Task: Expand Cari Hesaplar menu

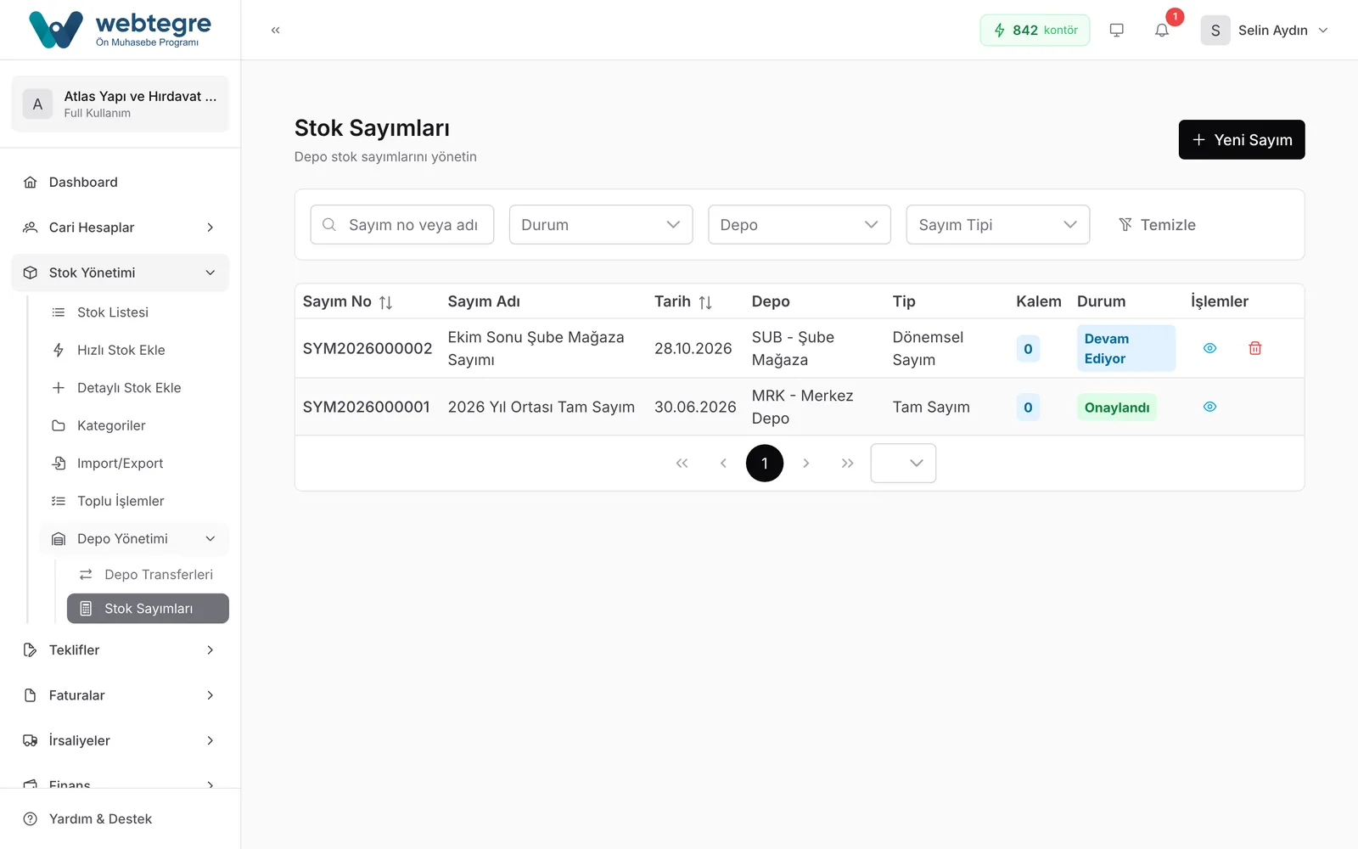Action: pyautogui.click(x=120, y=228)
